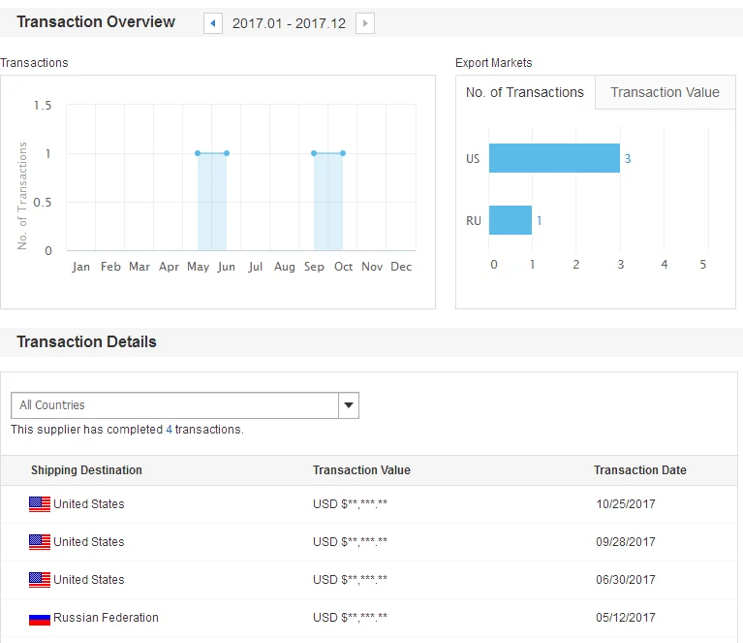The image size is (743, 643).
Task: Click the 2017.01 - 2017.12 date range
Action: [289, 23]
